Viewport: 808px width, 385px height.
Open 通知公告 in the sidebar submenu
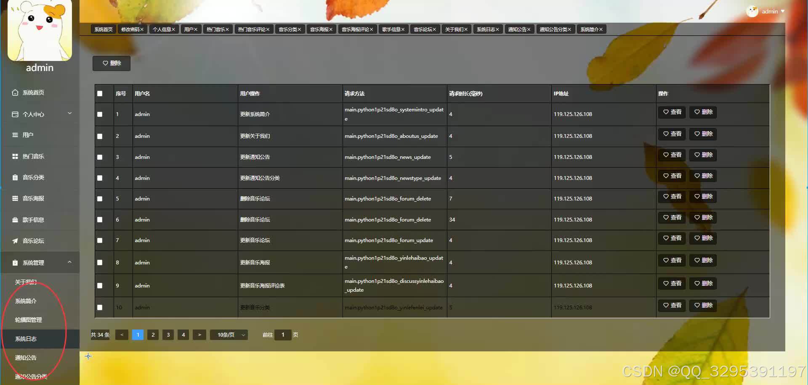click(26, 358)
